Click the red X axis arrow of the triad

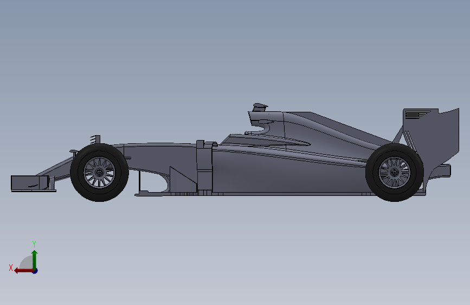24,271
